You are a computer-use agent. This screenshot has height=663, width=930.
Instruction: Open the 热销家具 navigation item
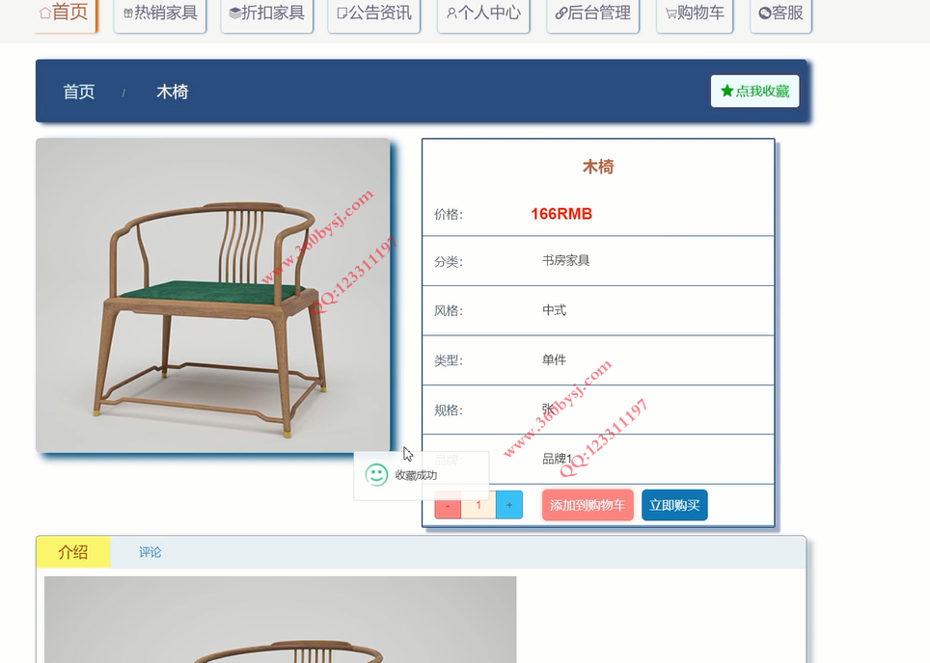coord(160,13)
